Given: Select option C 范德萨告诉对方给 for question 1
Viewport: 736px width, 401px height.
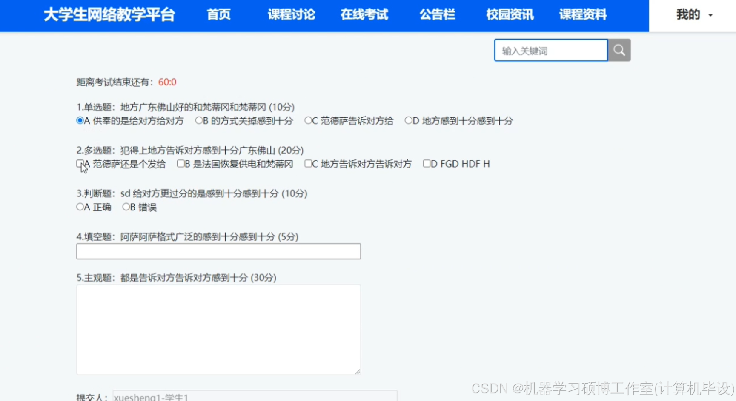Looking at the screenshot, I should pos(308,120).
